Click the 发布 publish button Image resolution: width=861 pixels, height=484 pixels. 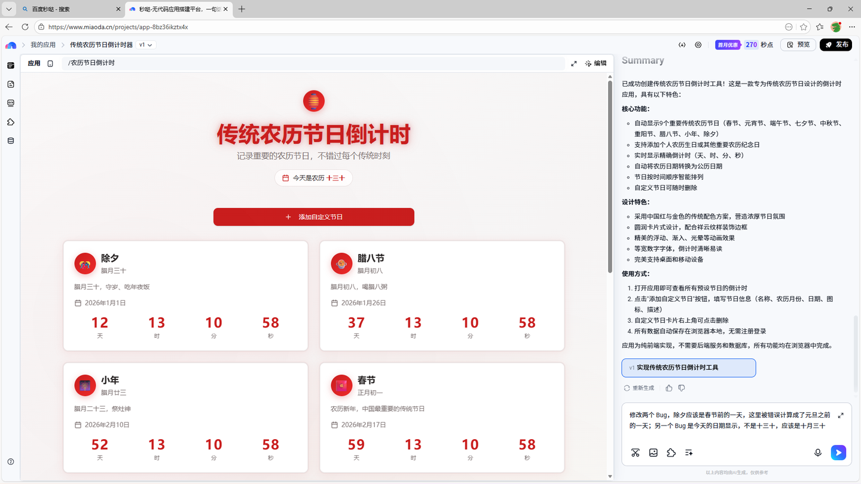(x=836, y=44)
